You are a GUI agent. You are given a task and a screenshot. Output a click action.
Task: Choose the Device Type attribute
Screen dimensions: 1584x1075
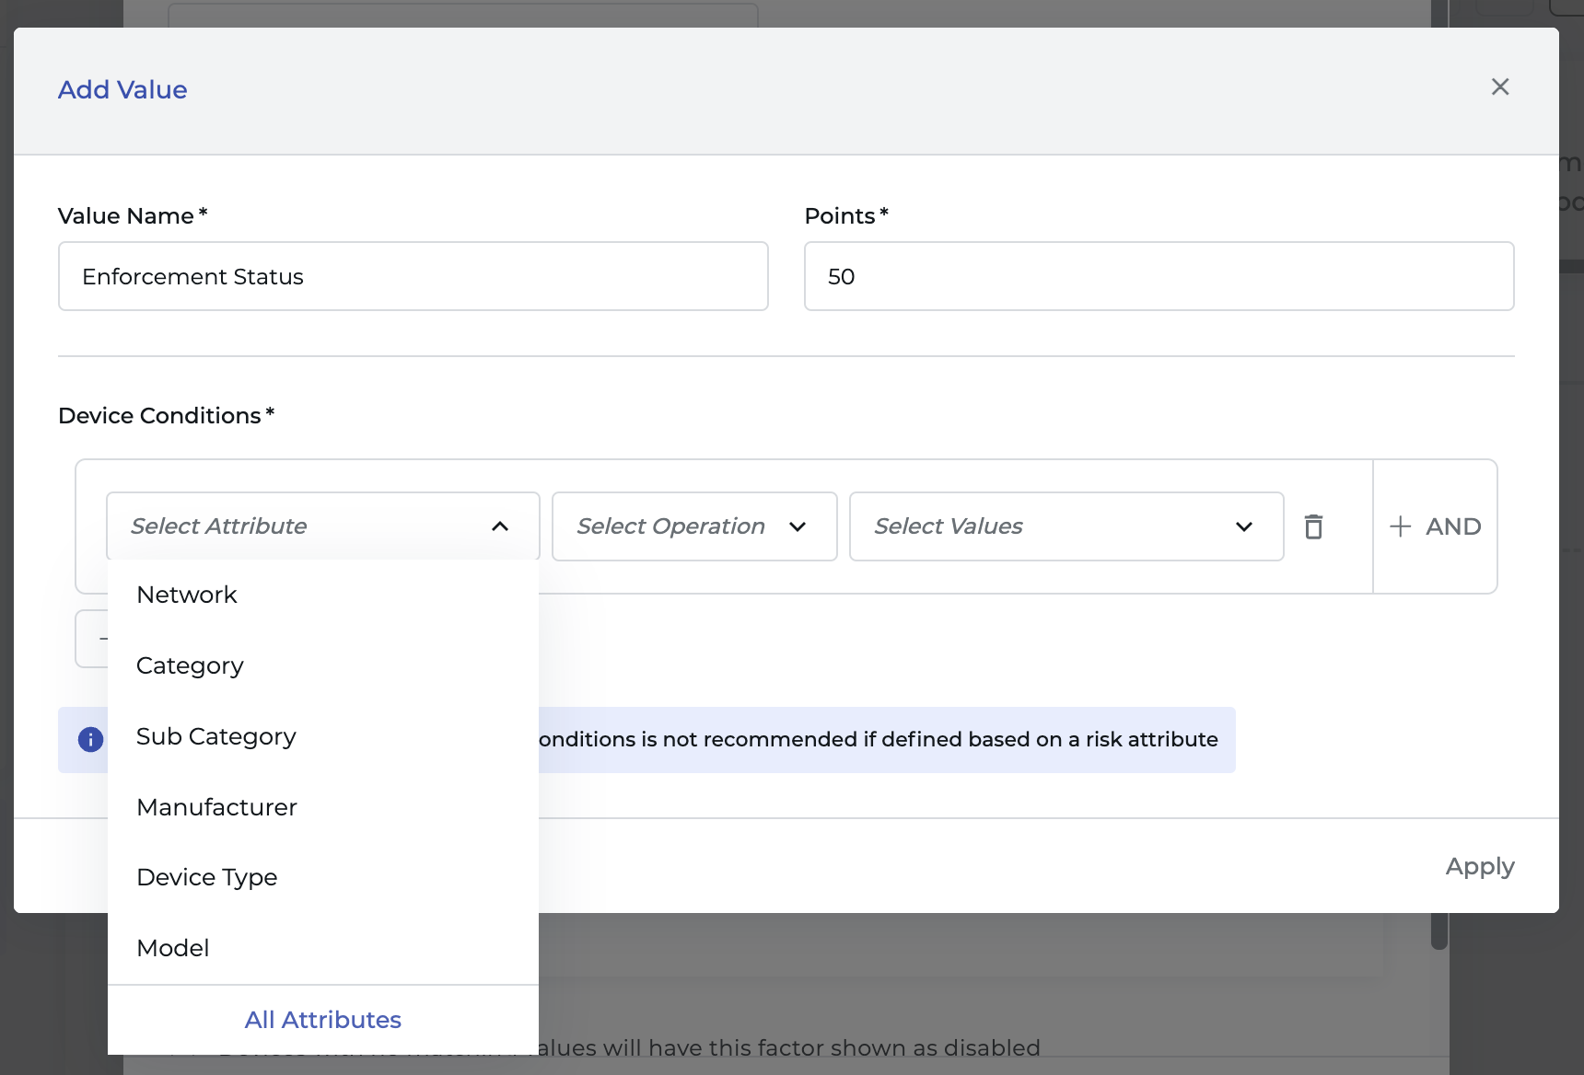click(207, 877)
